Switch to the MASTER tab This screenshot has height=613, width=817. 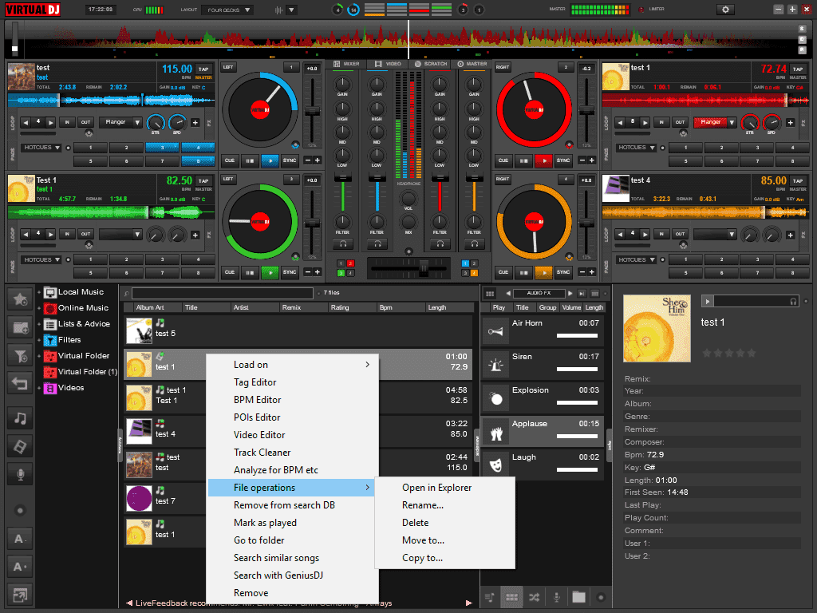pos(472,64)
